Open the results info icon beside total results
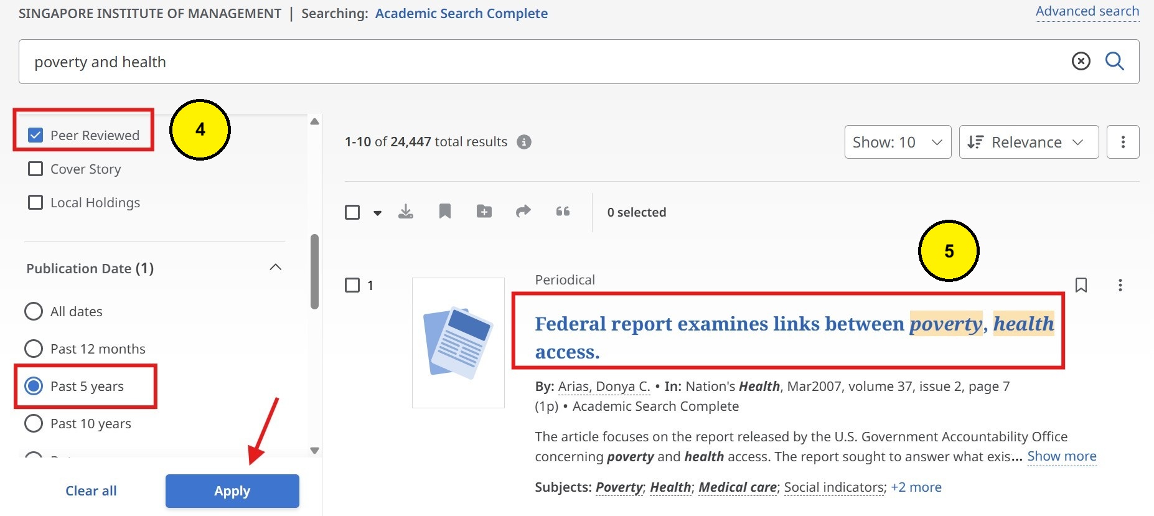The height and width of the screenshot is (516, 1154). tap(524, 142)
